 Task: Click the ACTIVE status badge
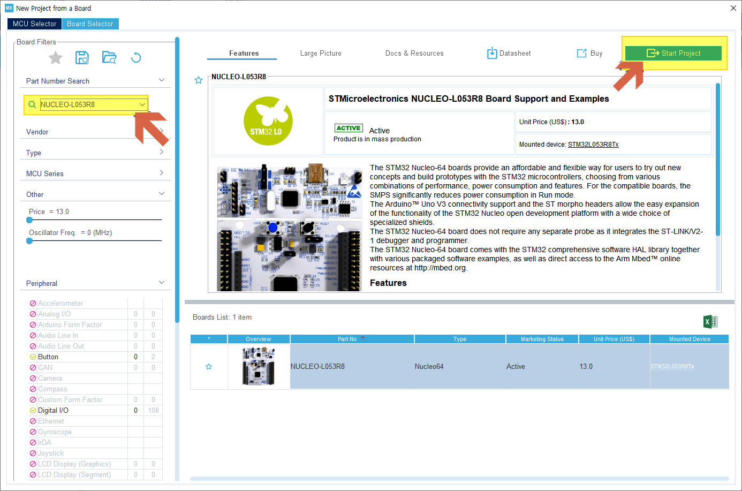[349, 128]
